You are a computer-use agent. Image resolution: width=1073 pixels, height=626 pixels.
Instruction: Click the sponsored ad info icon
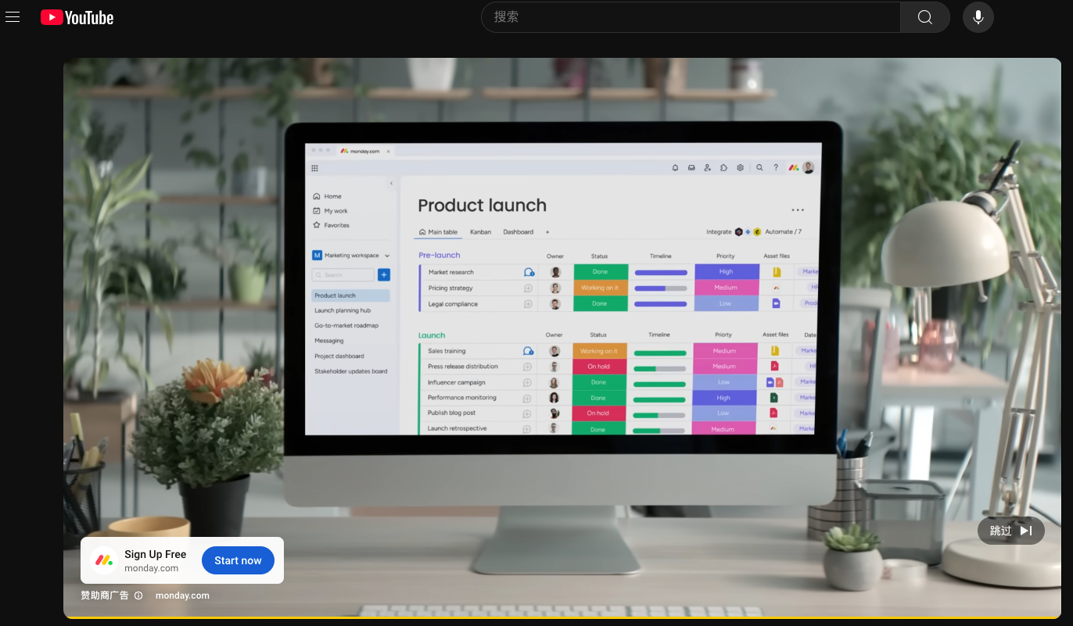(138, 596)
